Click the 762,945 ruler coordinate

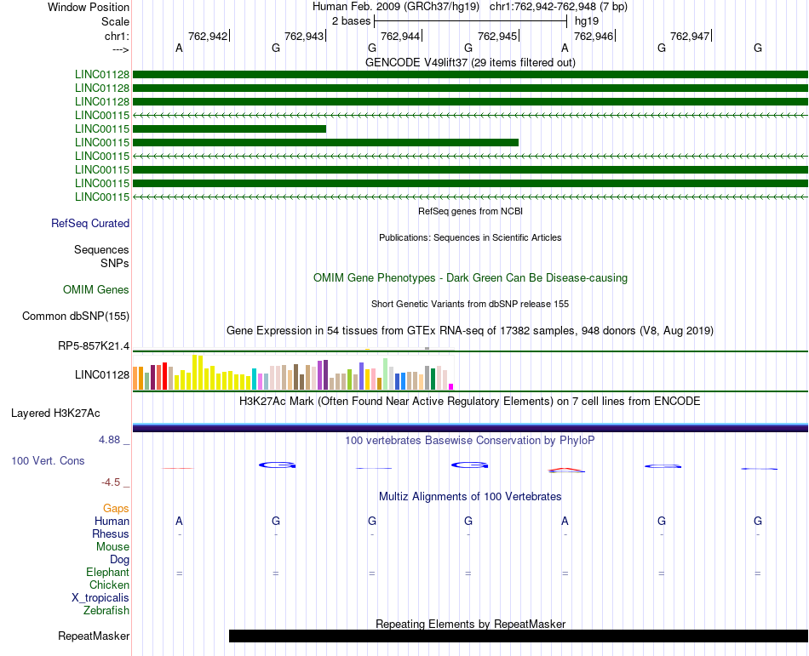(x=497, y=36)
